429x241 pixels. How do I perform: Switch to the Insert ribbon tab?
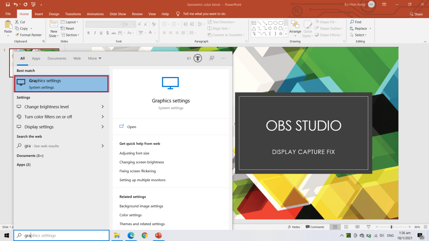tap(39, 14)
